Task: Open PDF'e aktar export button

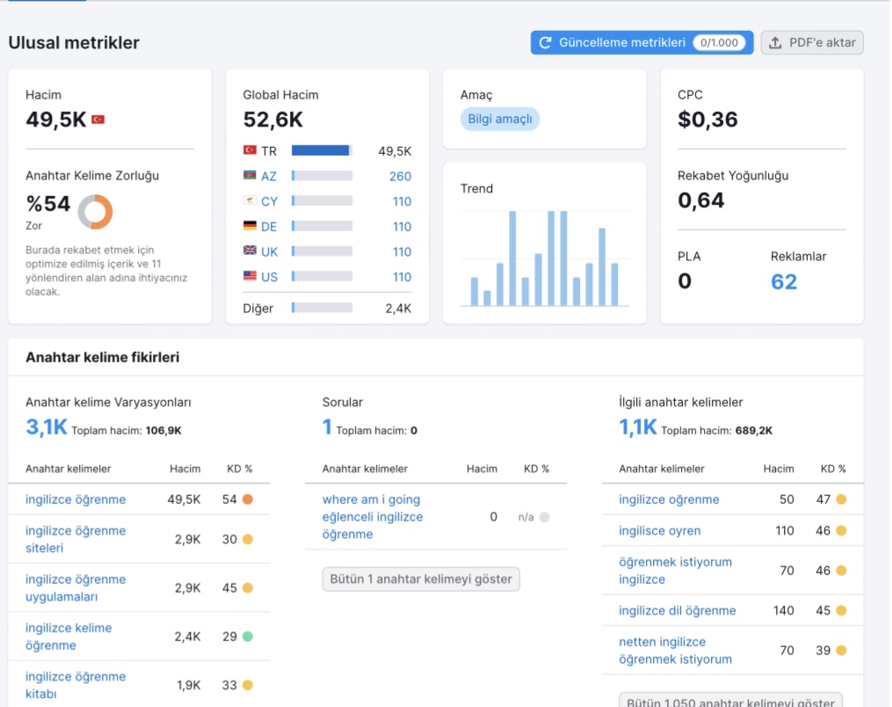Action: 812,43
